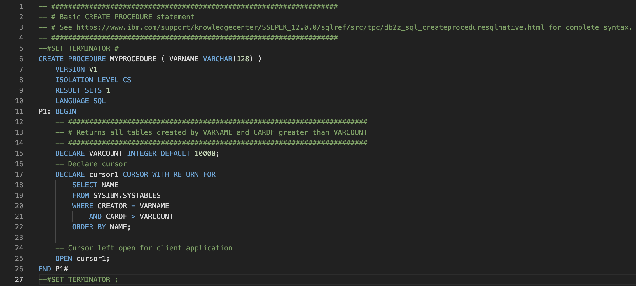Click the ORDER BY NAME clause
The image size is (636, 286).
point(101,227)
